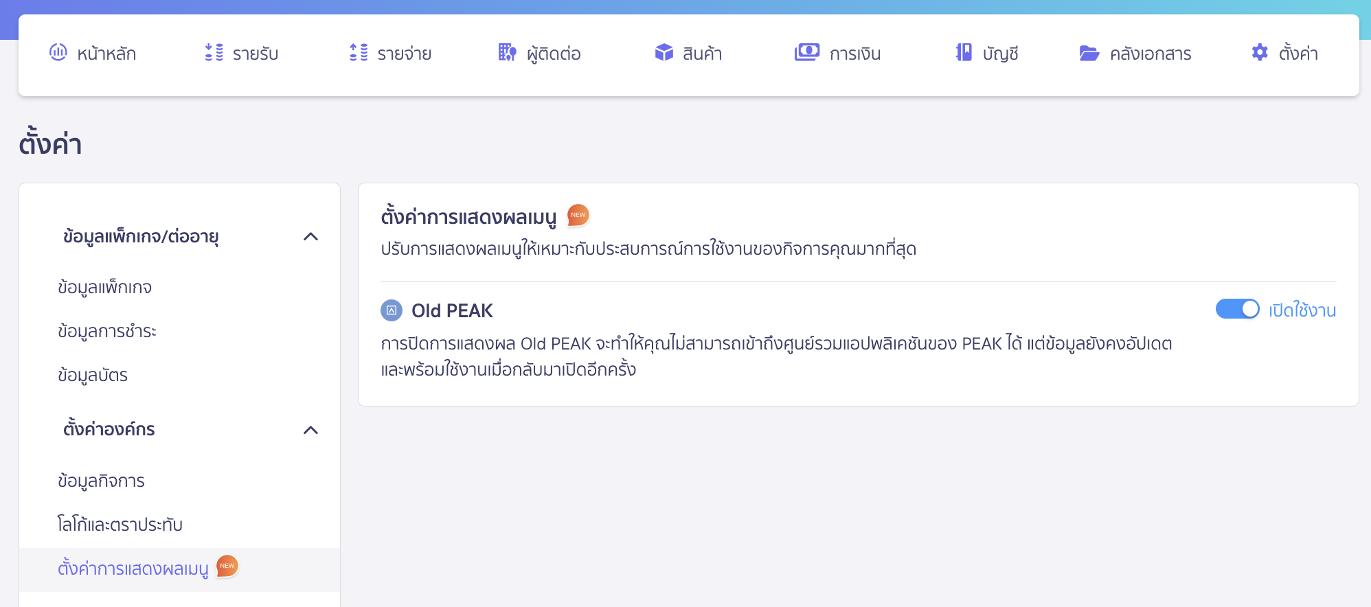
Task: Open the สินค้า products box icon
Action: [x=664, y=51]
